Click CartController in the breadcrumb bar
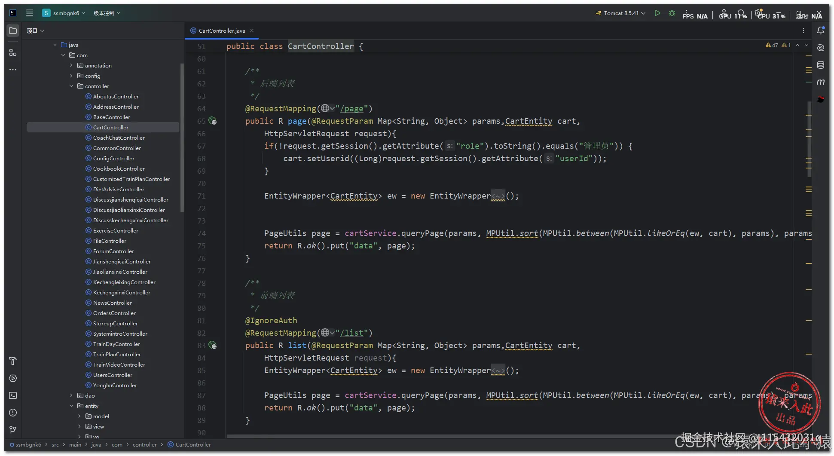834x456 pixels. tap(189, 444)
